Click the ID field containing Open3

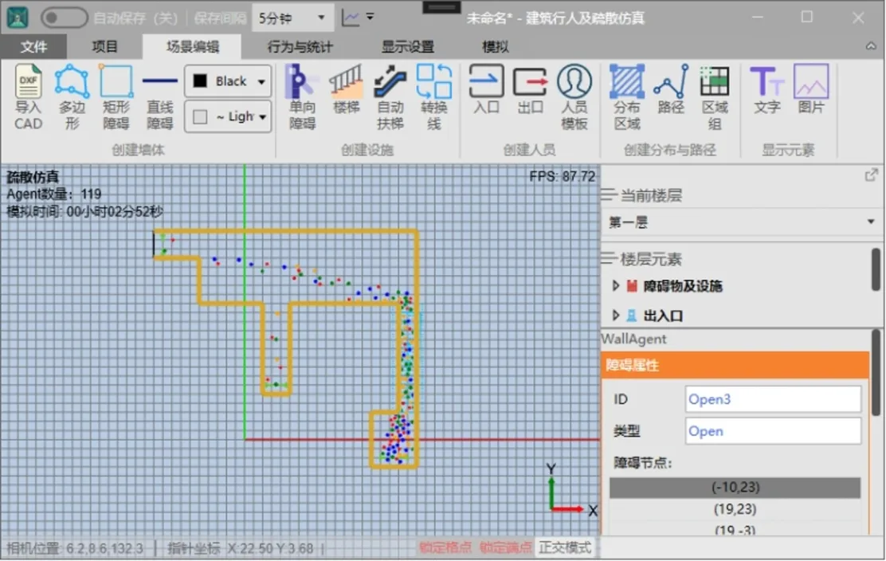(x=772, y=399)
